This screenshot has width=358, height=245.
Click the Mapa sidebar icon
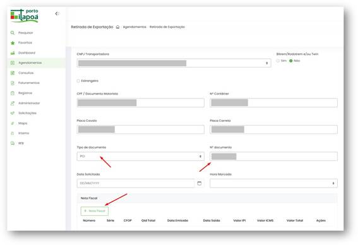[13, 124]
